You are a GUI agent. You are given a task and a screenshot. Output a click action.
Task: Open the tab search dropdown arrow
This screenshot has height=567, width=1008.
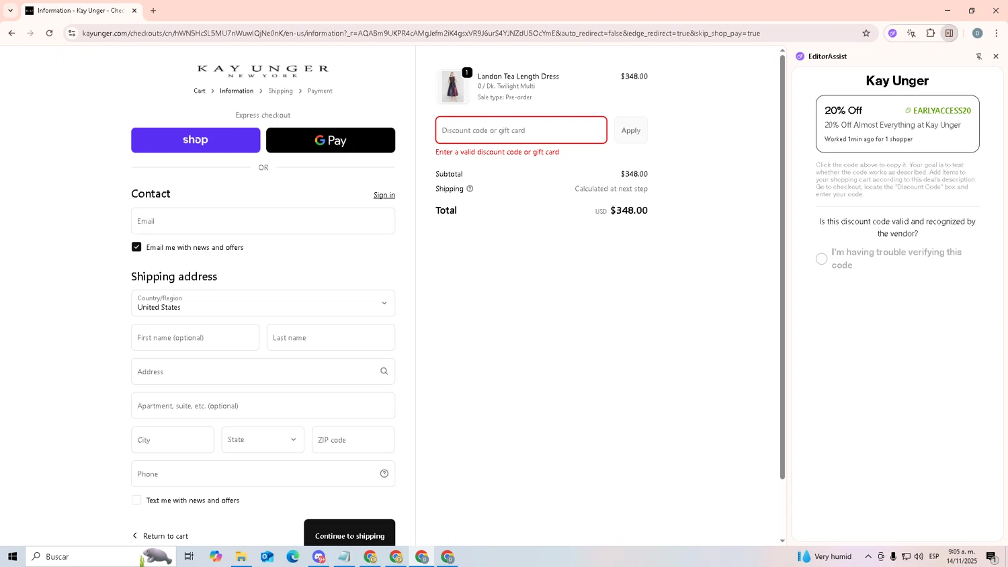click(x=10, y=11)
